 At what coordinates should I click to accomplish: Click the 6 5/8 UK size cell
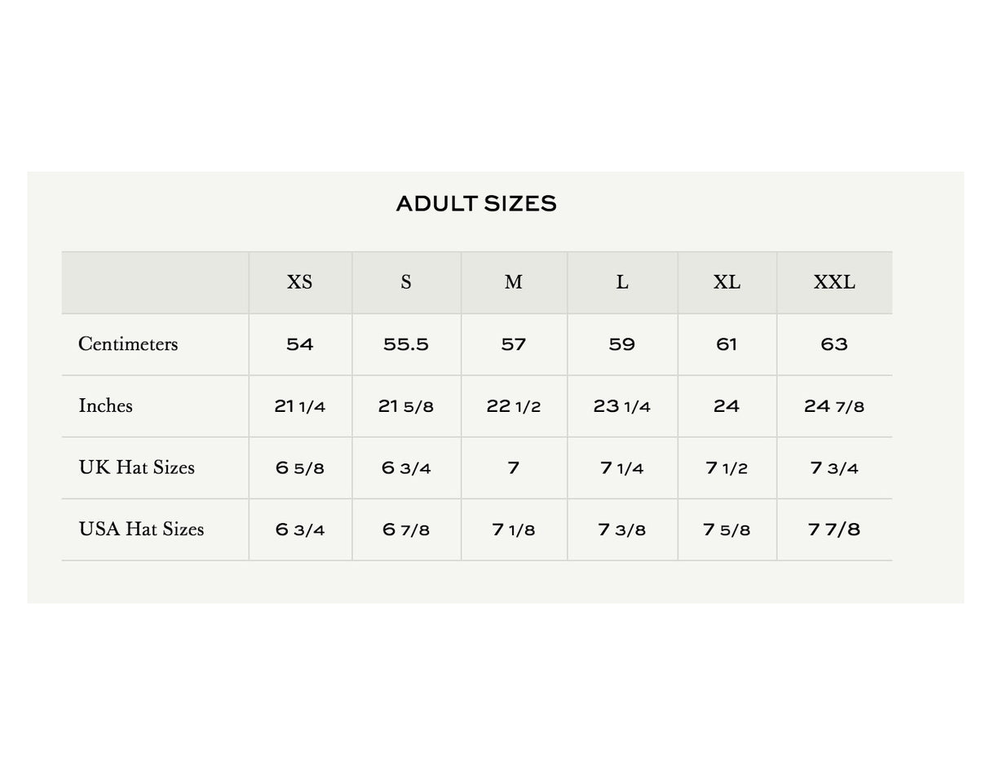pyautogui.click(x=299, y=468)
